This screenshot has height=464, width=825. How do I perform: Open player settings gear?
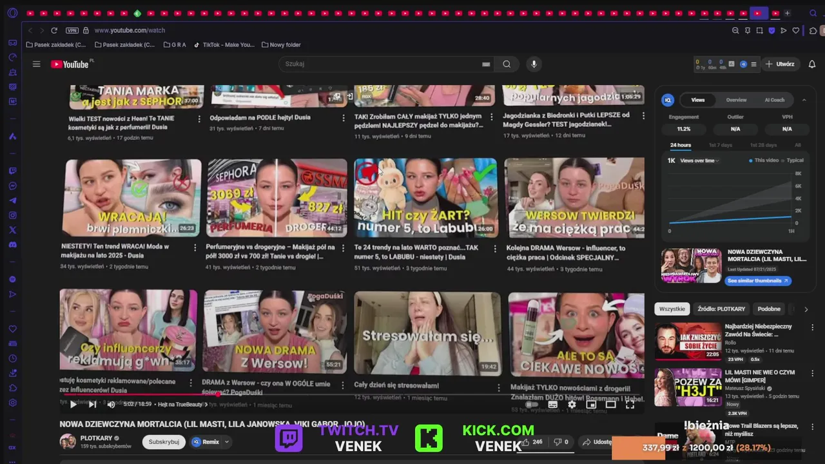pos(572,405)
